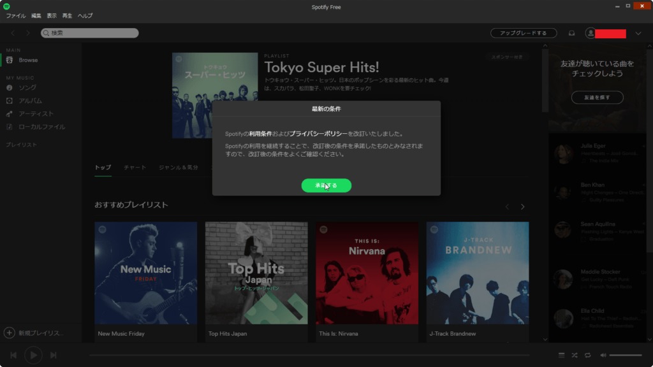This screenshot has width=653, height=367.
Task: Click the This Is: Nirvana caption
Action: click(x=339, y=334)
